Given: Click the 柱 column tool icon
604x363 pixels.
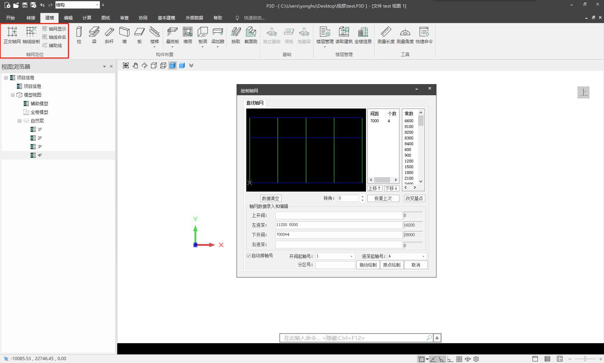Looking at the screenshot, I should coord(79,35).
